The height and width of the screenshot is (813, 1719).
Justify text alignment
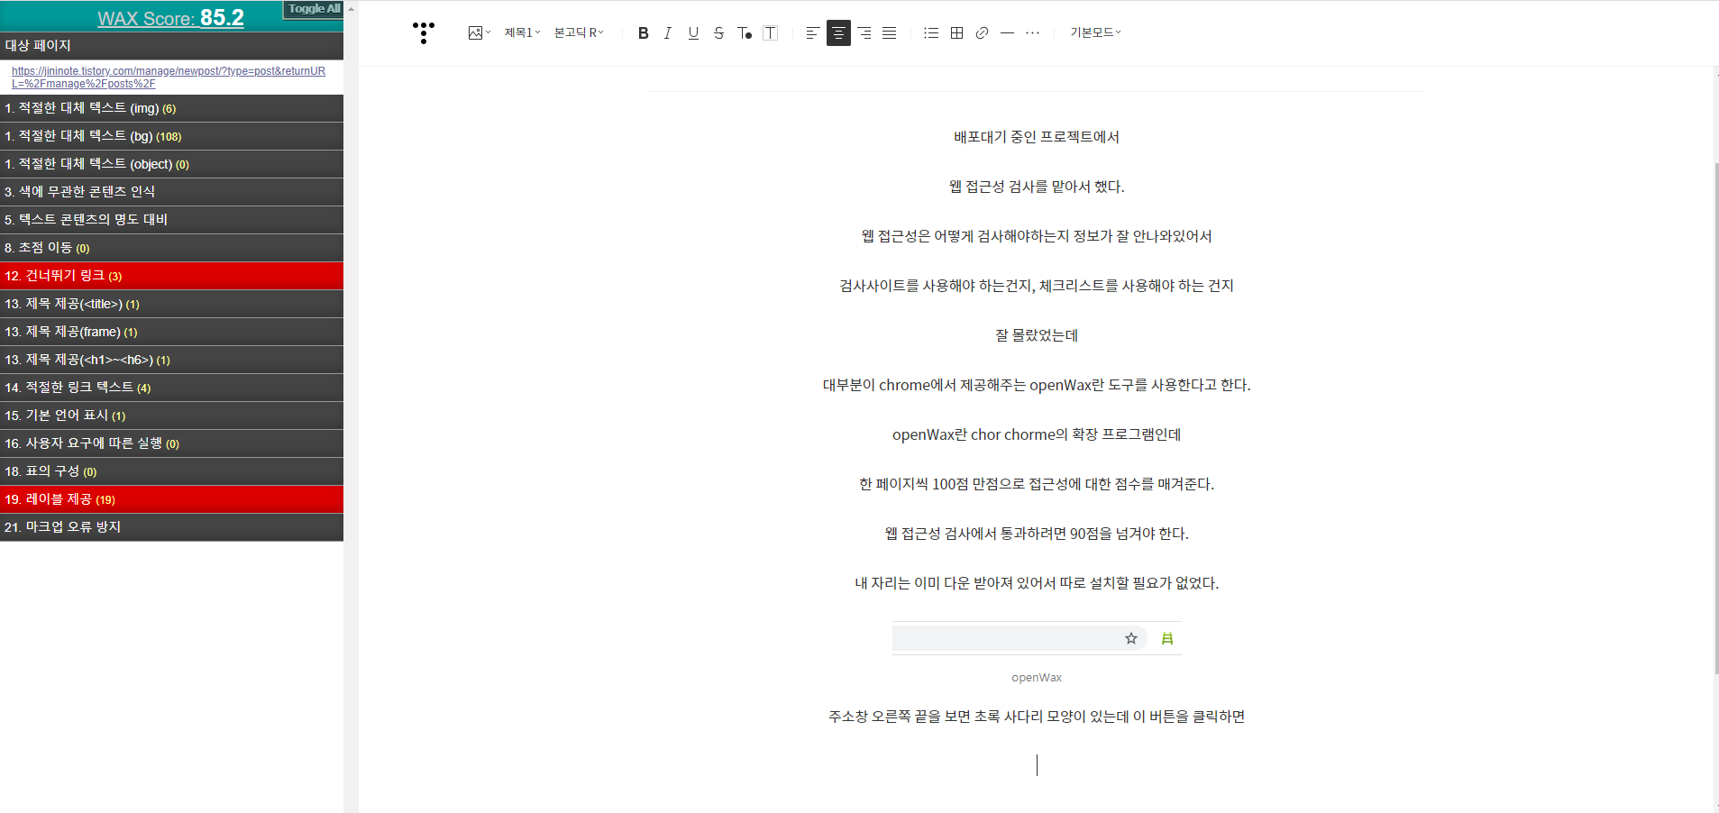tap(890, 33)
